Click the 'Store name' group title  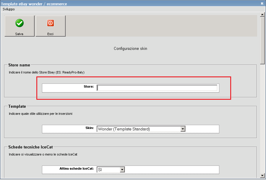19,65
